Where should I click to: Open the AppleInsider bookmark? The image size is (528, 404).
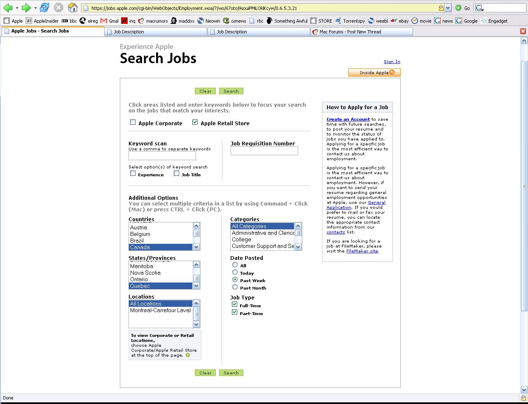click(x=42, y=21)
